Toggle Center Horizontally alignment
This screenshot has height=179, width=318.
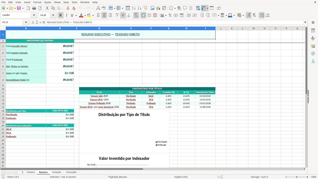tap(104, 15)
